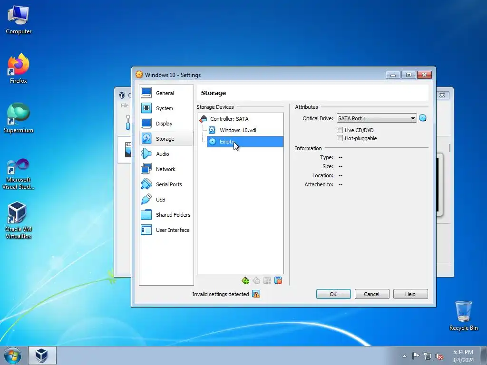
Task: Click the VirtualBox Manager scrollbar on right
Action: tap(449, 148)
